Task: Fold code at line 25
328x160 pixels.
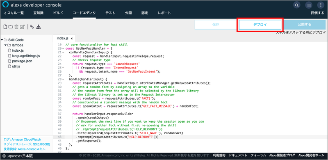Action: click(x=63, y=68)
